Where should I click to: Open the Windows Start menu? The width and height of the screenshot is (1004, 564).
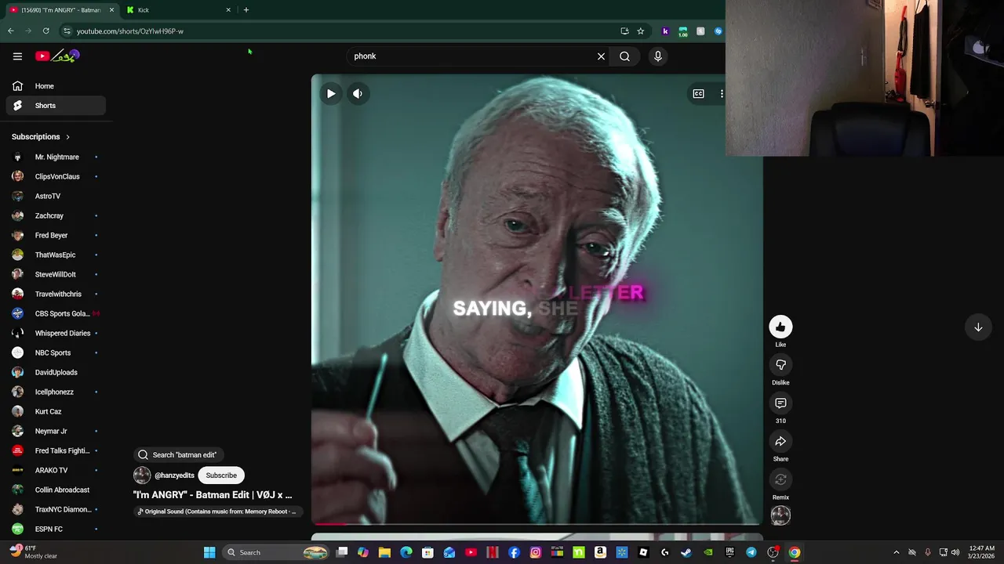[x=209, y=552]
